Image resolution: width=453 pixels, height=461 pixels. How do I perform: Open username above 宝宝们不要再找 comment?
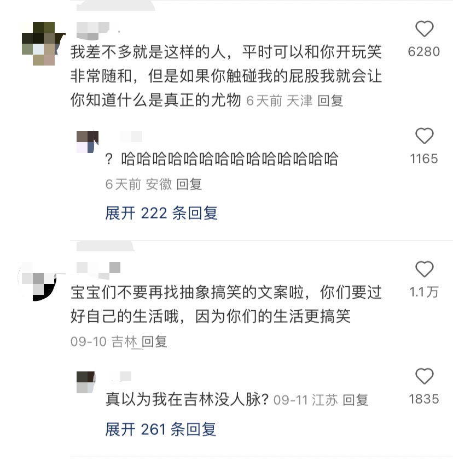tap(98, 270)
